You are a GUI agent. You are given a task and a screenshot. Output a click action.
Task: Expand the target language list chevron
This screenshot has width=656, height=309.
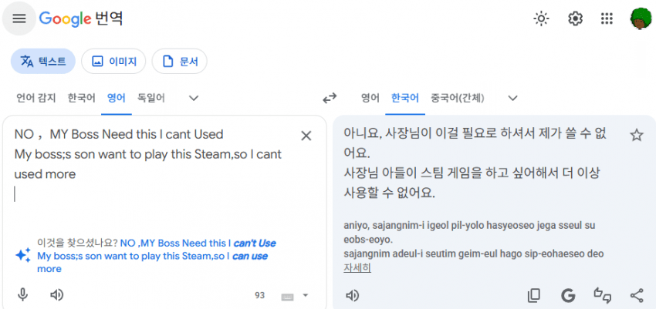coord(512,98)
